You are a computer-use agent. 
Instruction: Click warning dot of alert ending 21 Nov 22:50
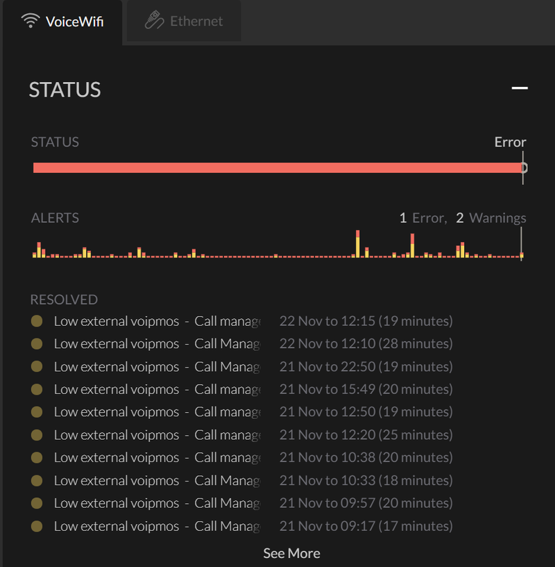tap(37, 366)
